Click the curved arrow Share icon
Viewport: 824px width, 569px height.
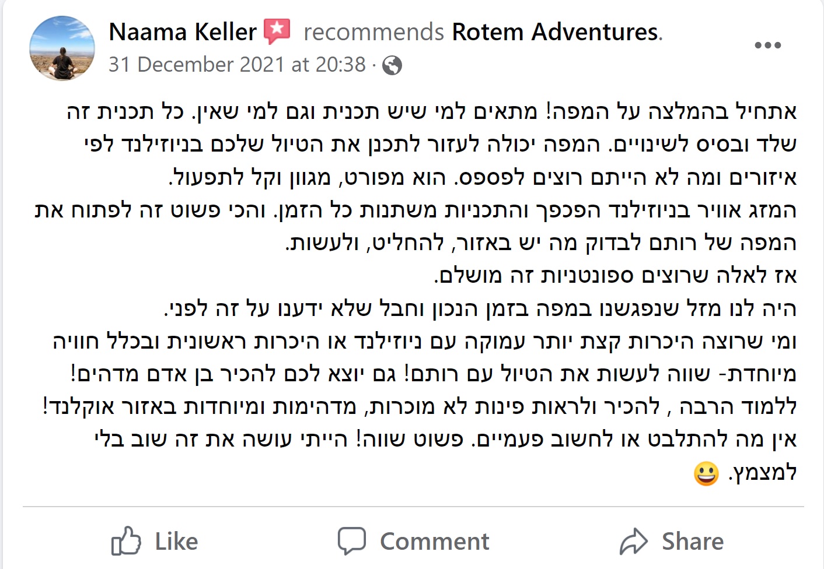tap(634, 542)
